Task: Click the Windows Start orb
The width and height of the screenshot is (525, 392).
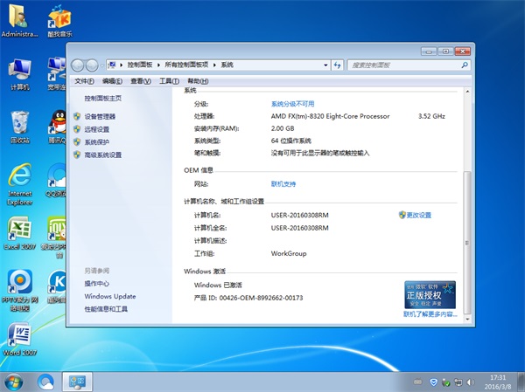Action: point(15,381)
